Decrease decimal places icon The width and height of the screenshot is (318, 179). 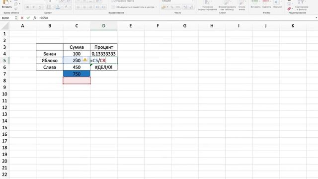click(x=191, y=7)
